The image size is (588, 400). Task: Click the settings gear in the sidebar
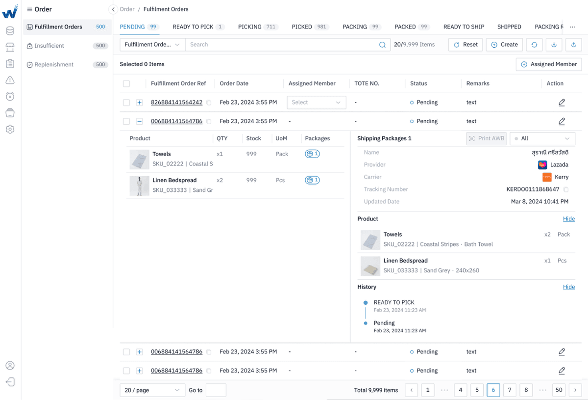point(10,129)
